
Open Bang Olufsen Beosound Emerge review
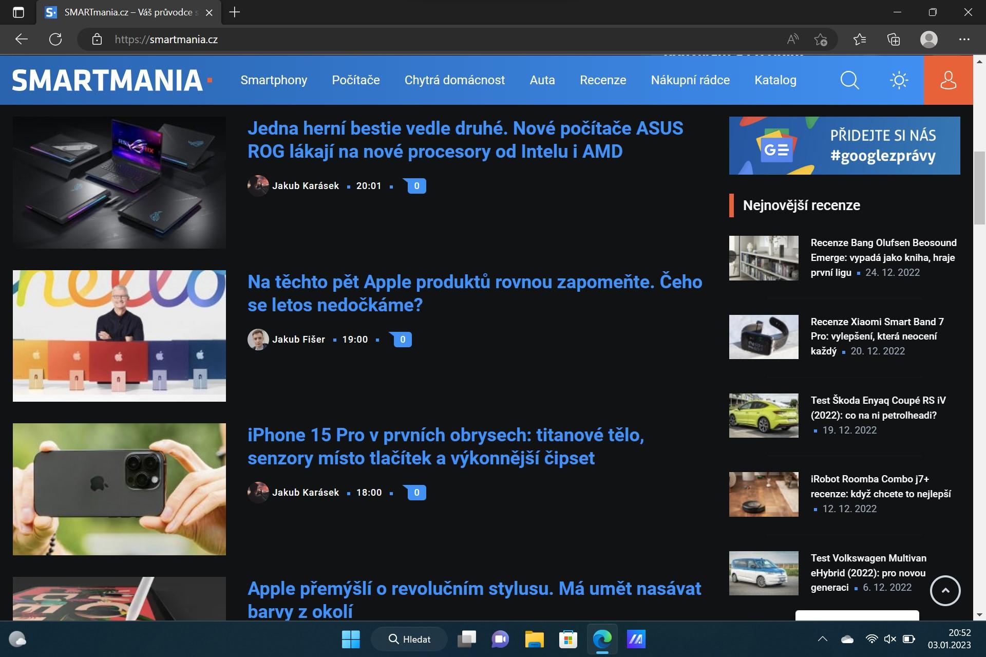pos(883,257)
